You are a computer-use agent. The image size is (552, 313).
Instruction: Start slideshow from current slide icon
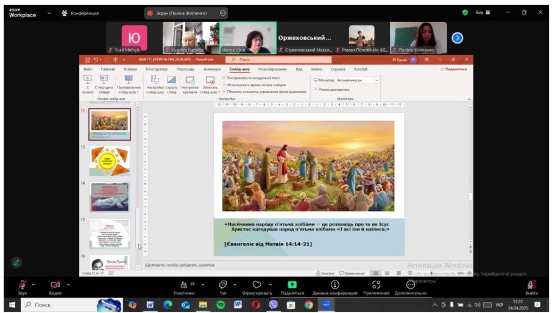click(104, 80)
